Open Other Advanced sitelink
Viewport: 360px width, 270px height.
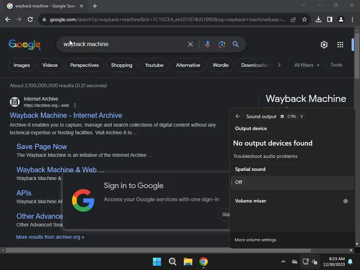pyautogui.click(x=39, y=216)
